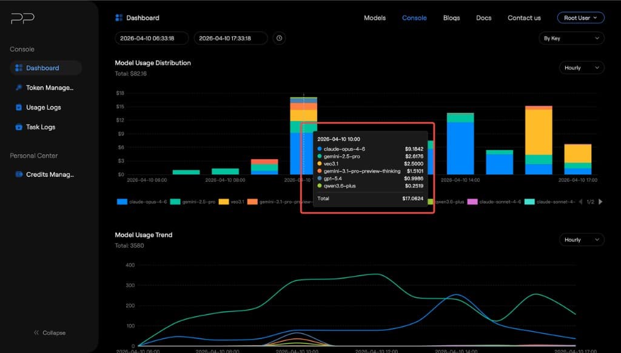Toggle gemini-2.5-pro legend series
The height and width of the screenshot is (353, 621).
coord(193,202)
